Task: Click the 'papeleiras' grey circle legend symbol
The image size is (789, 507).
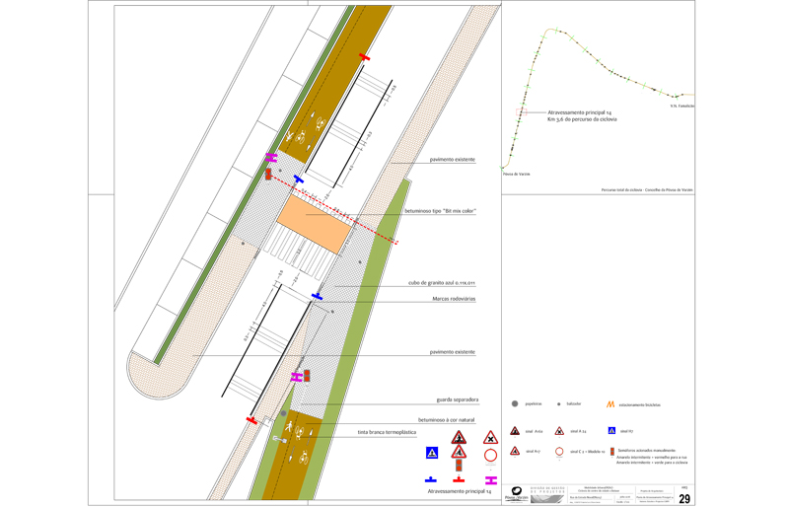Action: [x=515, y=403]
